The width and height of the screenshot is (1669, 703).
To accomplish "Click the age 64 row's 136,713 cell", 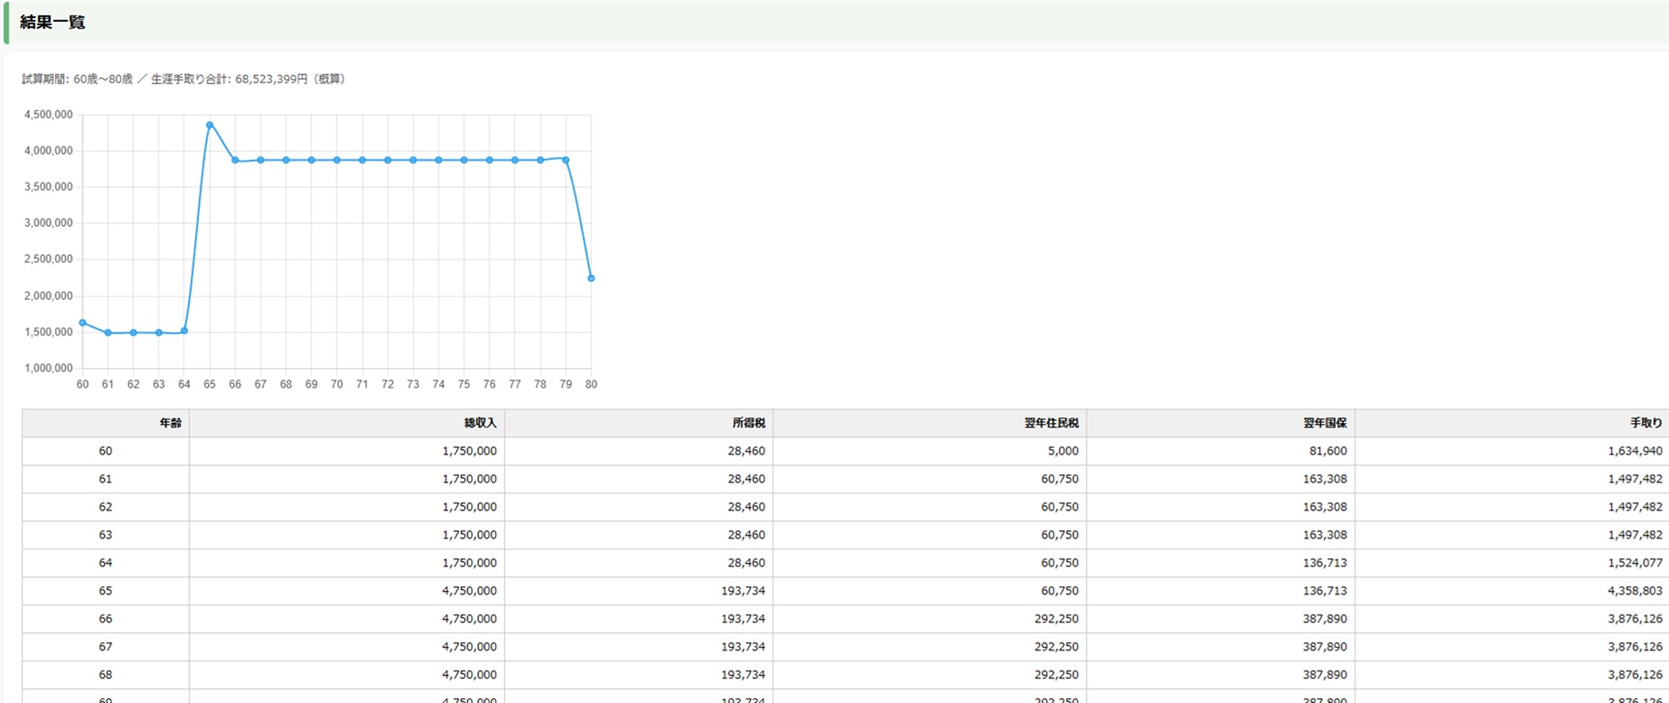I will coord(1324,563).
